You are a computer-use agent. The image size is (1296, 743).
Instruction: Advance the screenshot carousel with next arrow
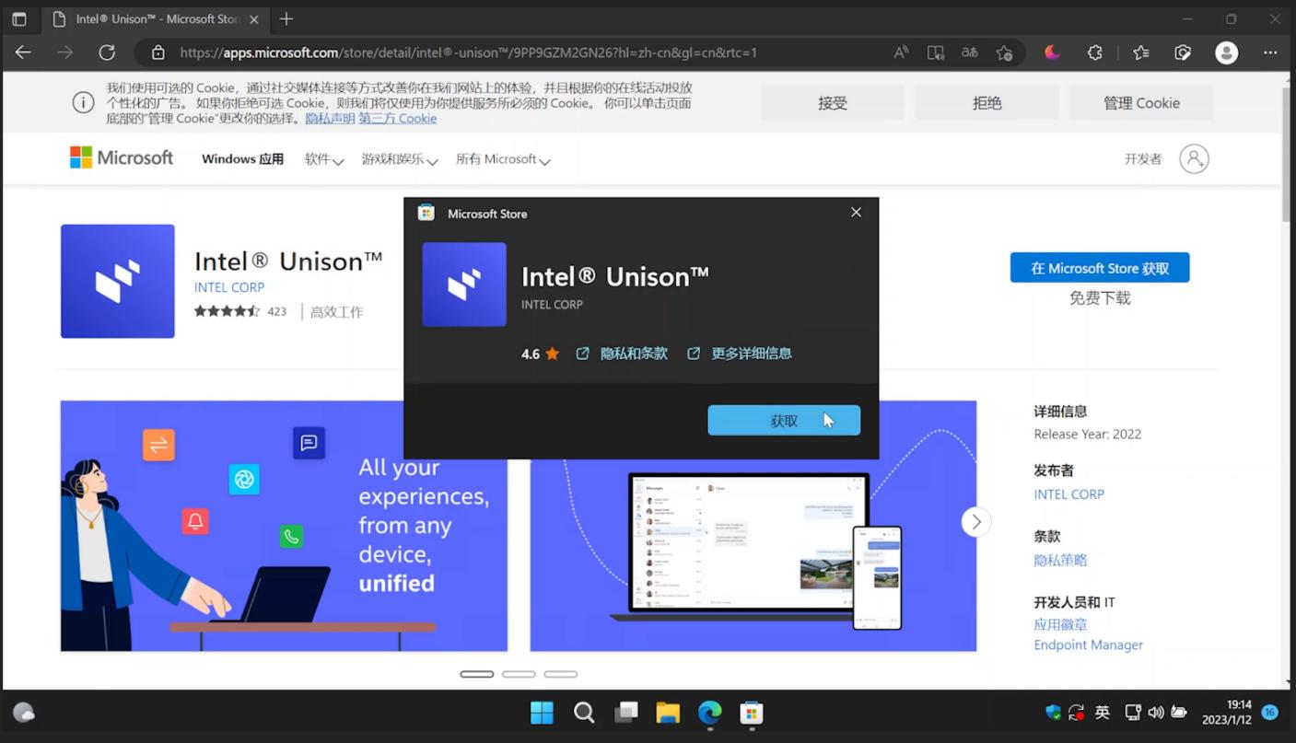(x=976, y=522)
